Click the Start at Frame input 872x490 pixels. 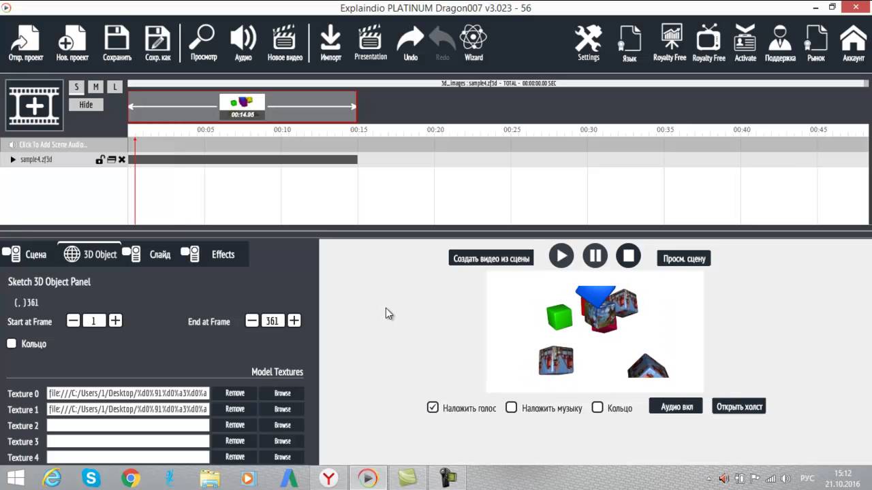click(94, 321)
